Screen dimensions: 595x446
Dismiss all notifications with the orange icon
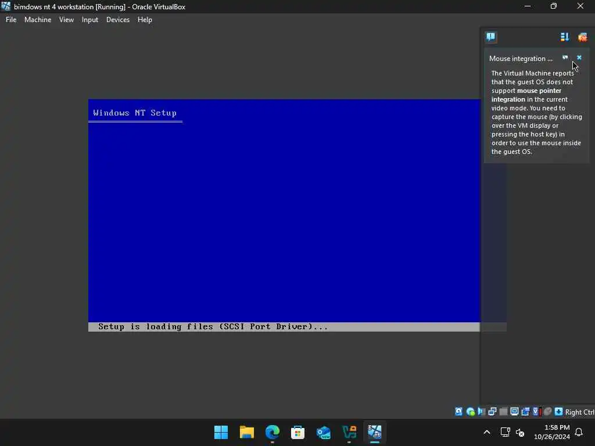coord(582,37)
